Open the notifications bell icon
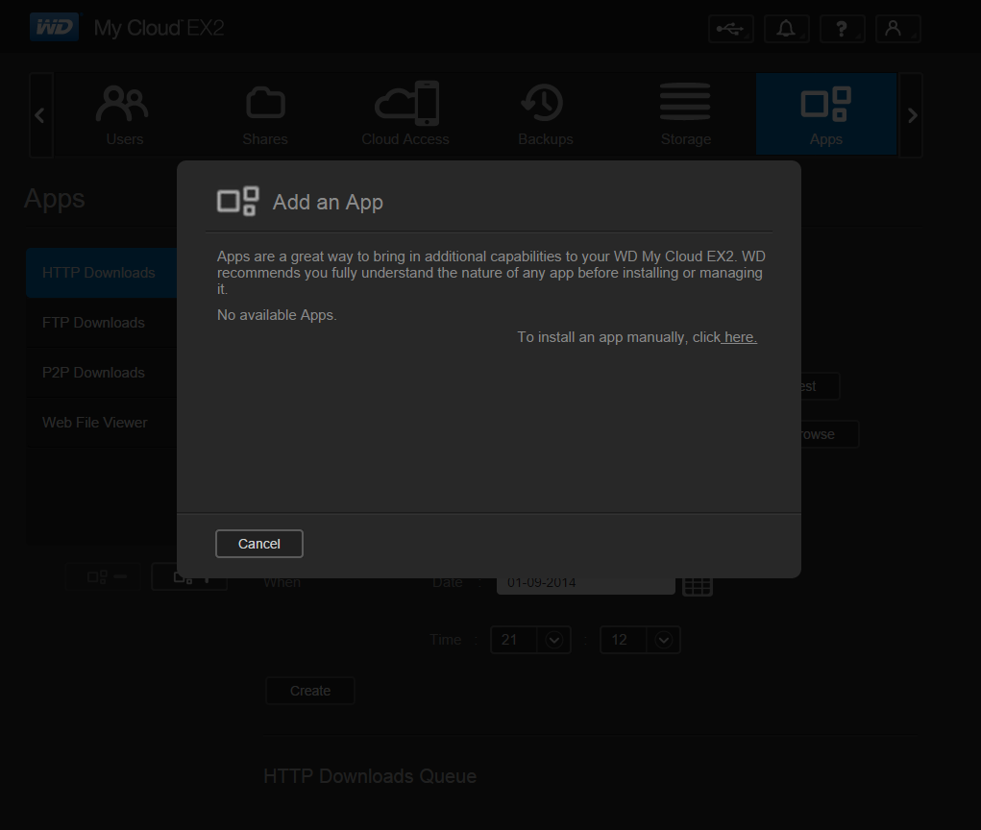This screenshot has width=981, height=830. click(x=786, y=29)
